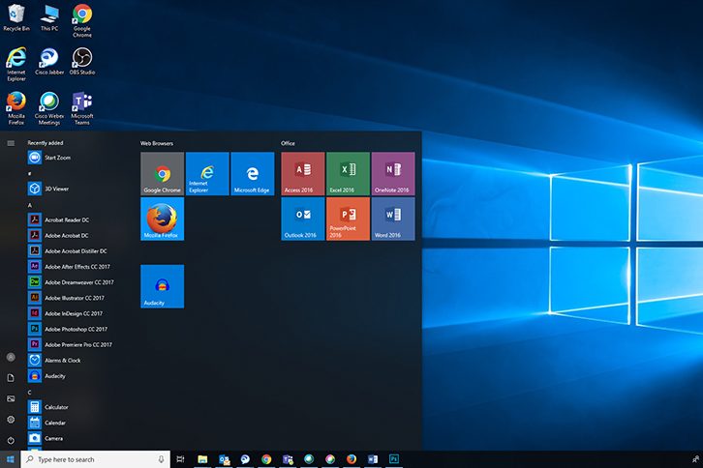Open the Access 2016 tile
Viewport: 703px width, 468px height.
coord(303,173)
